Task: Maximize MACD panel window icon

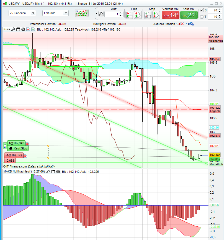Action: pos(53,172)
